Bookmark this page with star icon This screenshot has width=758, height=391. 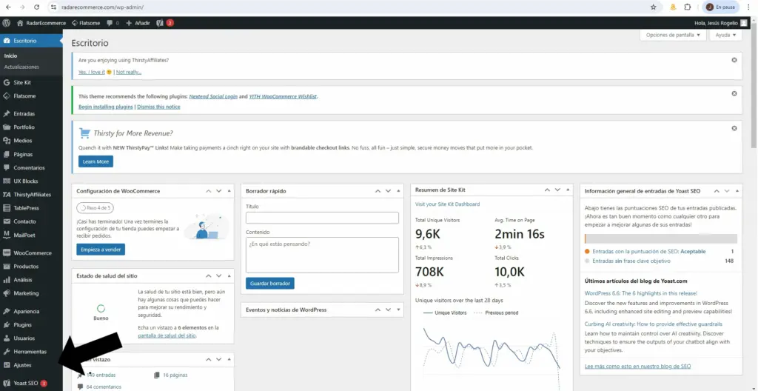click(x=654, y=7)
